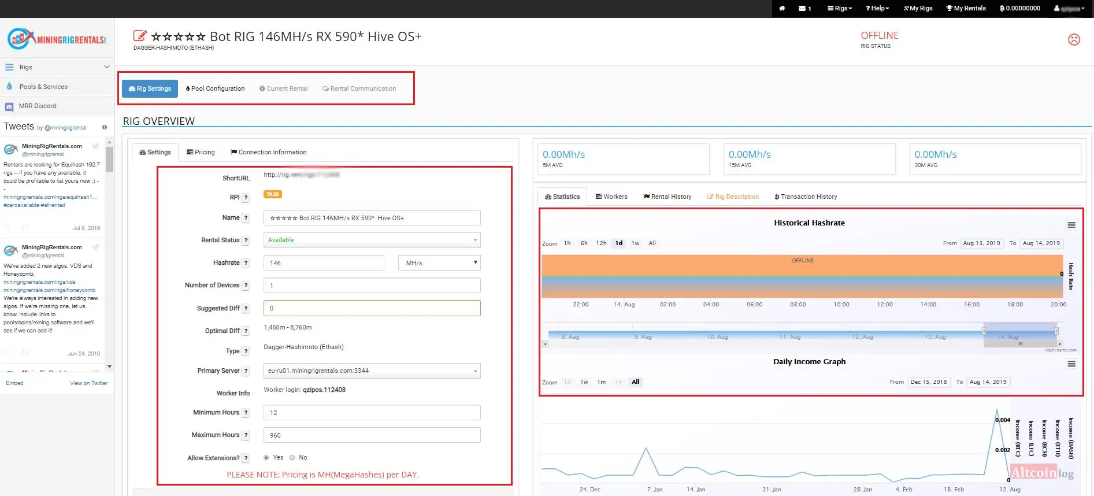Screen dimensions: 1094x496
Task: Click the sad face rig status icon
Action: (1074, 39)
